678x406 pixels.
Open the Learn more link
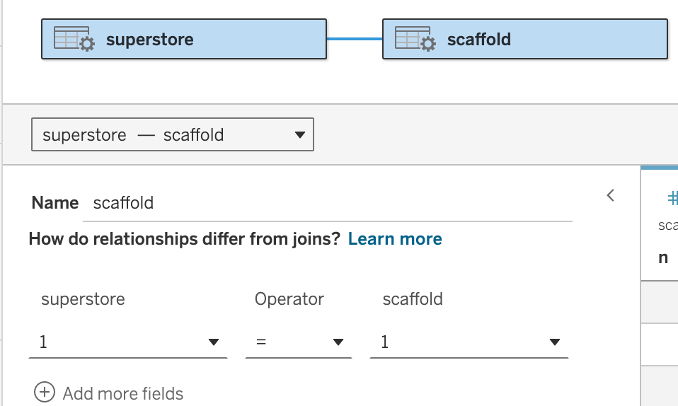pyautogui.click(x=395, y=239)
